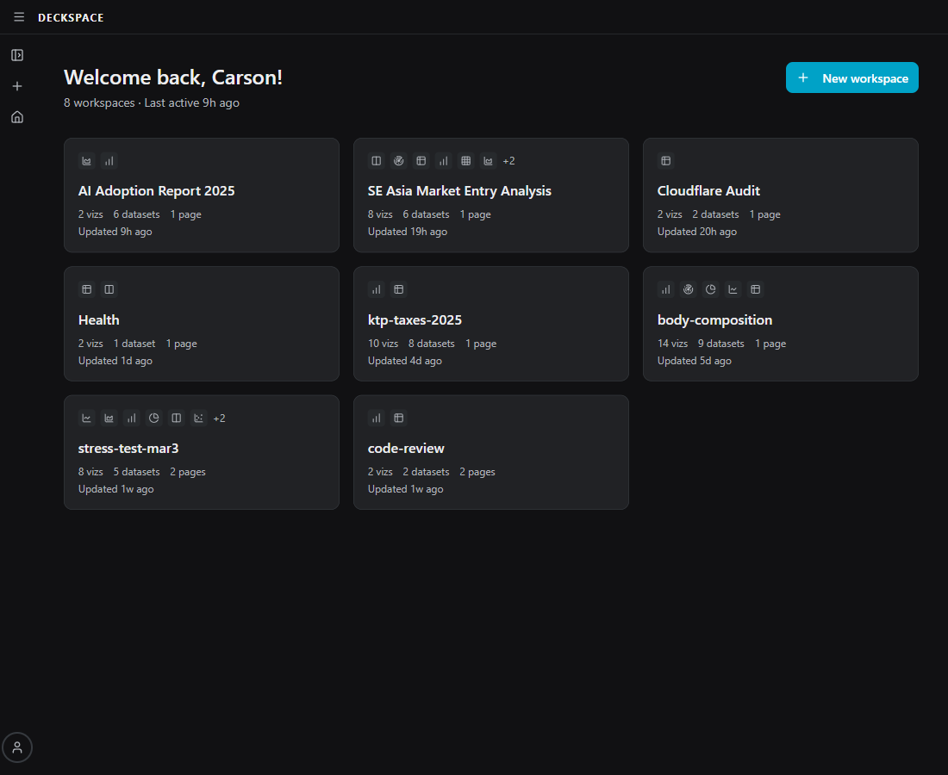Viewport: 948px width, 775px height.
Task: Open the hamburger menu
Action: [x=19, y=16]
